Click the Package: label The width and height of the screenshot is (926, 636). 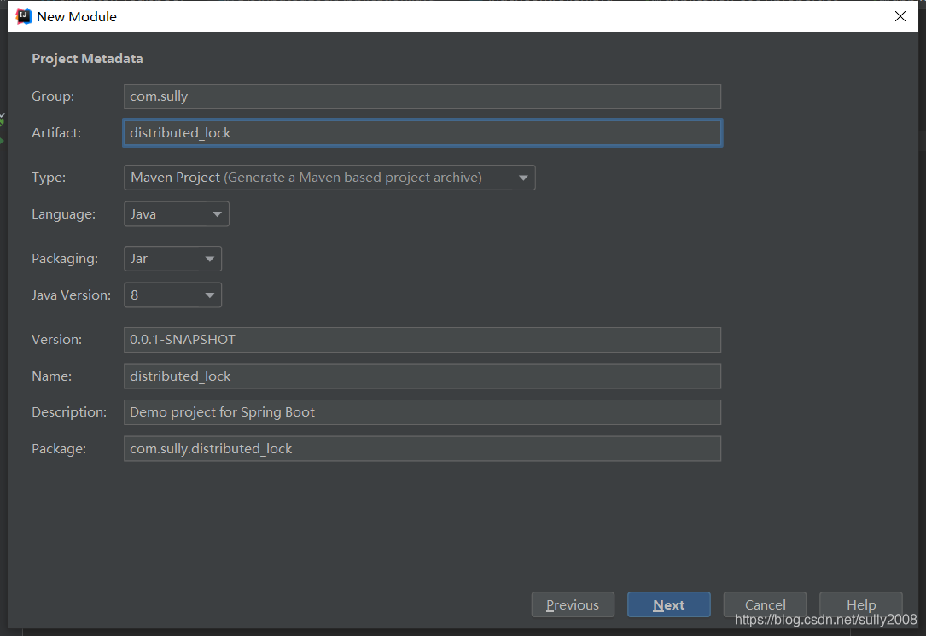pyautogui.click(x=59, y=449)
